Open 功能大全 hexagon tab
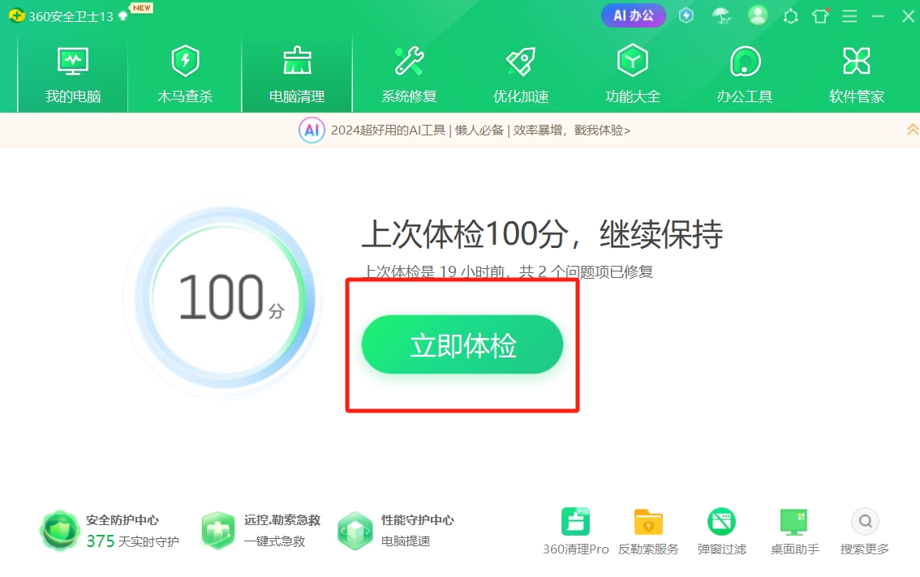Image resolution: width=920 pixels, height=577 pixels. (x=633, y=74)
